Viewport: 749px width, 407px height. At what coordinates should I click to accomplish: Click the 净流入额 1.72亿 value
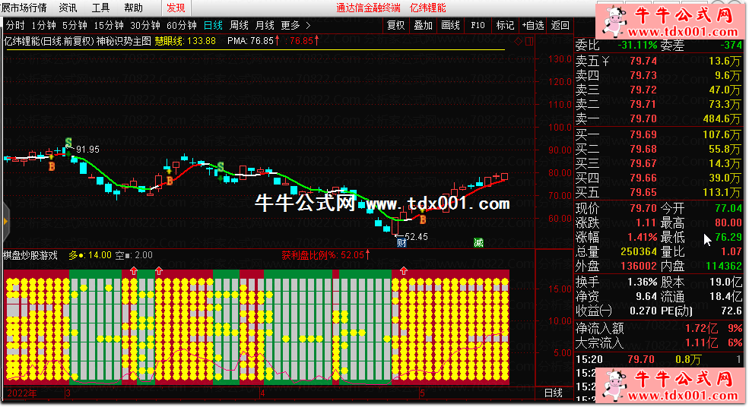702,328
